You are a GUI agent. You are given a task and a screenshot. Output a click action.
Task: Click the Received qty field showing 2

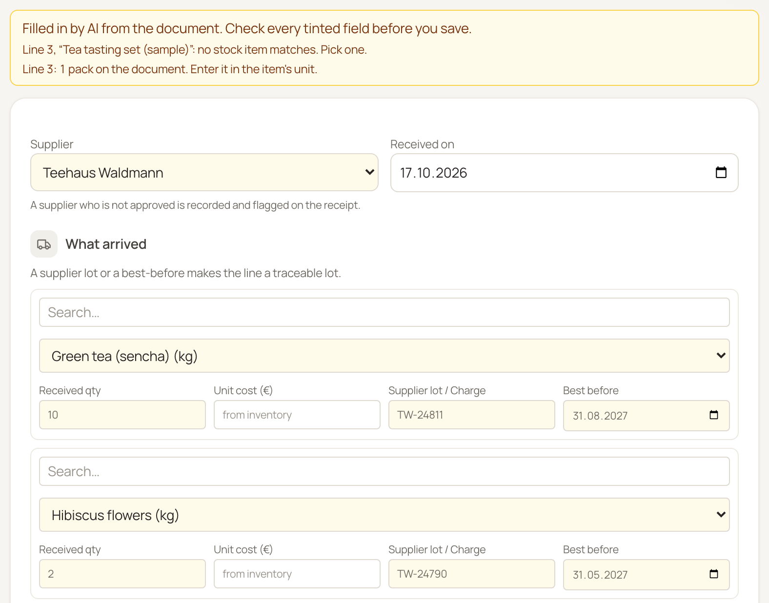click(122, 574)
